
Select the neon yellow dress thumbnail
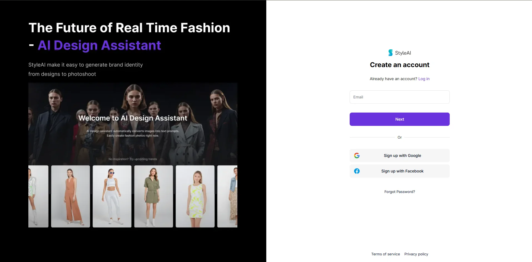195,196
